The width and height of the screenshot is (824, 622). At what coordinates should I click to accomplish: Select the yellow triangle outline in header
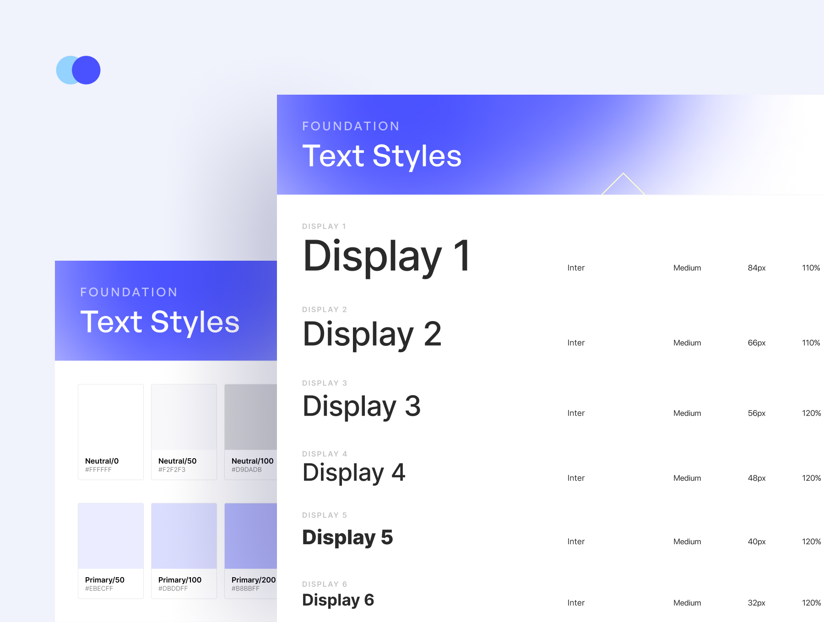click(623, 183)
